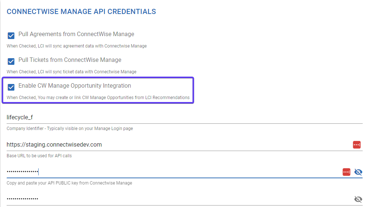Click 'LCI will sync ticket data' helper text
The image size is (366, 207).
point(71,72)
